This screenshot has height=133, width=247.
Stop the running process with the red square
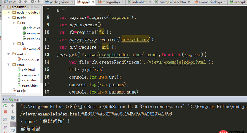coord(5,112)
